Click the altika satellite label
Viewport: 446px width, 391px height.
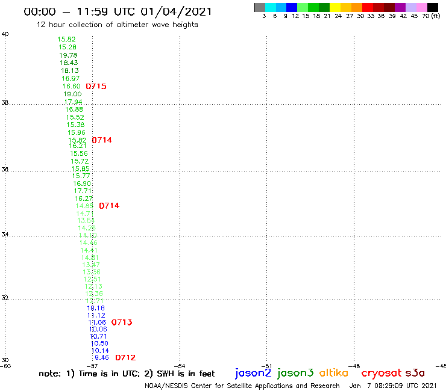(334, 372)
